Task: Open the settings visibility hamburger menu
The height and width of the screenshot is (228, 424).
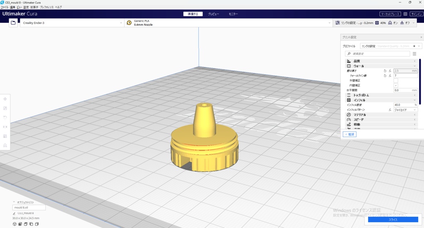Action: [414, 54]
